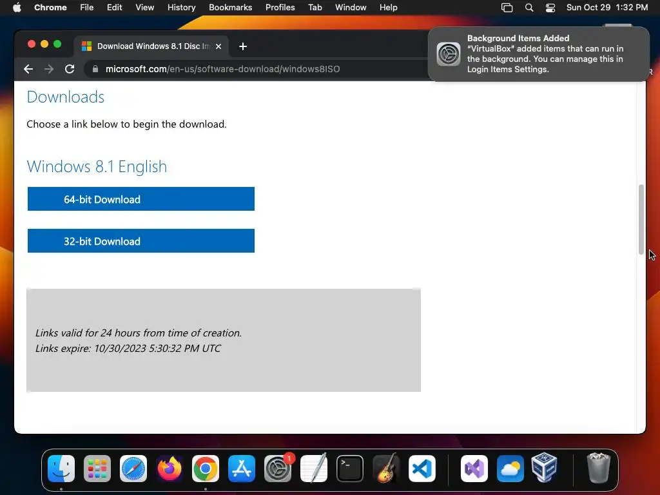This screenshot has height=495, width=660.
Task: Open the File menu
Action: 87,8
